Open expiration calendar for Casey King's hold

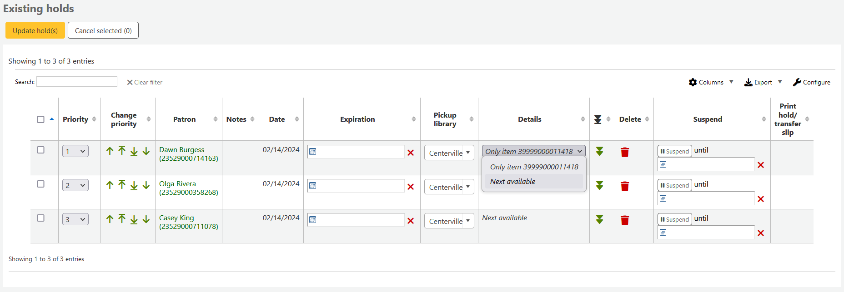pyautogui.click(x=313, y=220)
